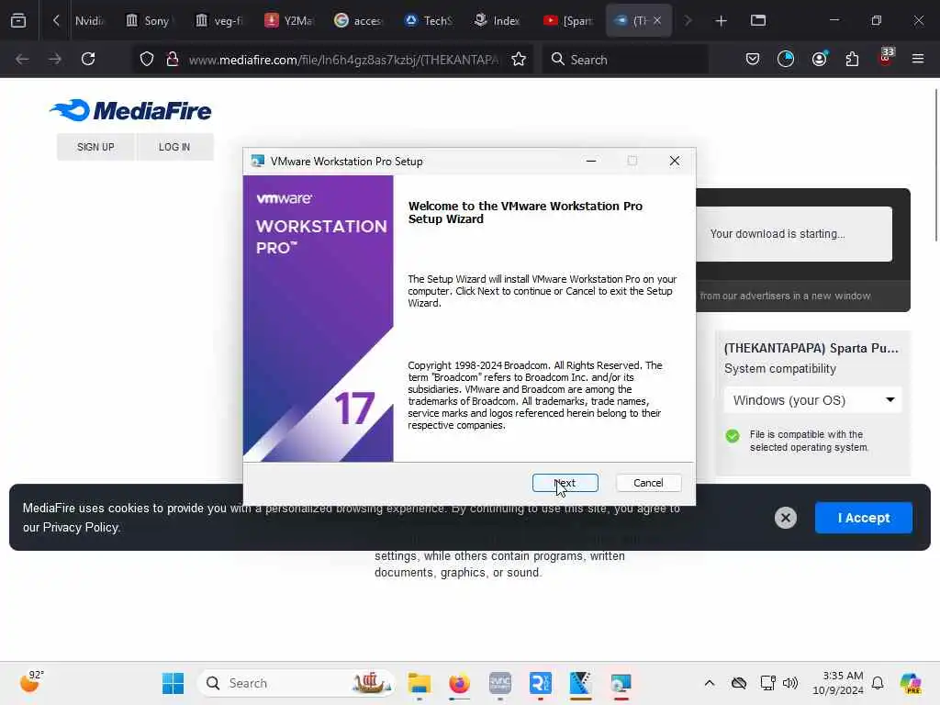Click Next in VMware Setup wizard
The image size is (940, 705).
pyautogui.click(x=565, y=483)
